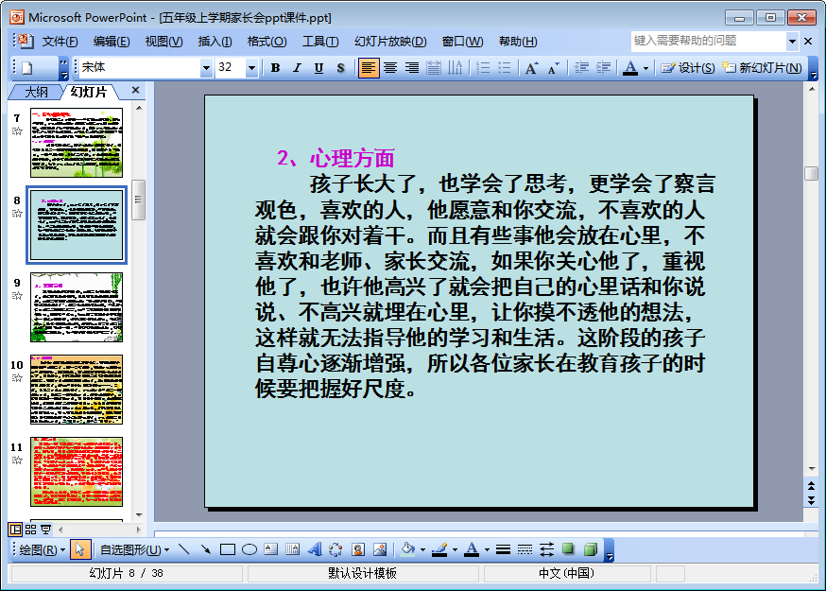The image size is (826, 591).
Task: Open the 格式(O) menu
Action: (267, 42)
